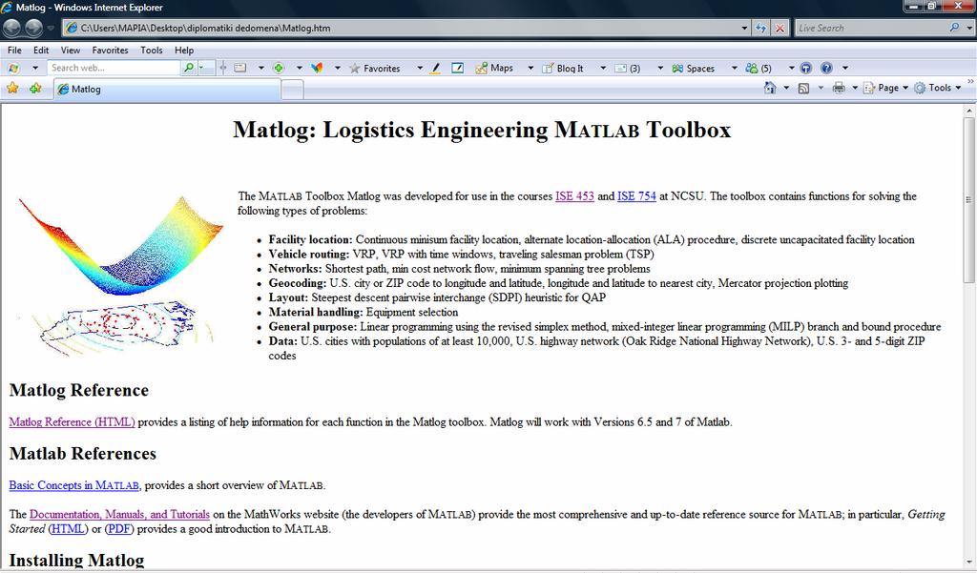
Task: Click the form fill card icon in toolbar
Action: pyautogui.click(x=239, y=68)
